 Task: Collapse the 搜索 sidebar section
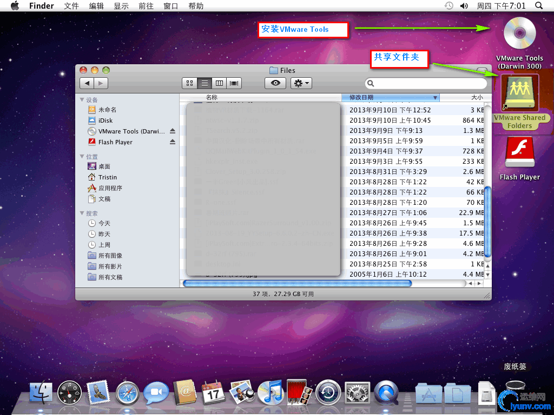(x=82, y=213)
